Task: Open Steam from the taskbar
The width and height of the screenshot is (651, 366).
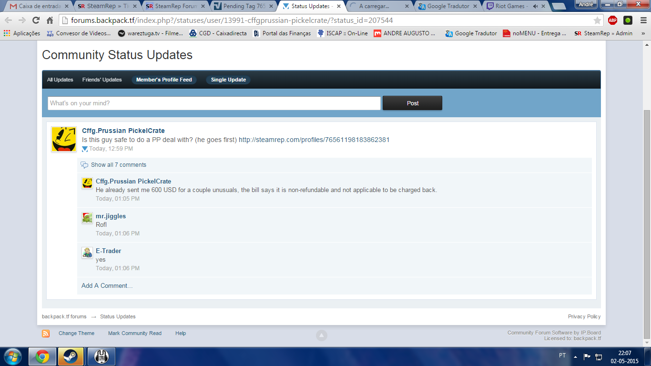Action: pyautogui.click(x=71, y=356)
